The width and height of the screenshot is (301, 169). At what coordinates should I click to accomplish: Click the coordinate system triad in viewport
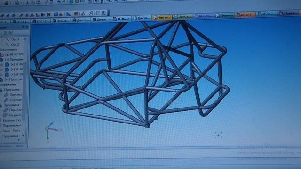tap(51, 131)
